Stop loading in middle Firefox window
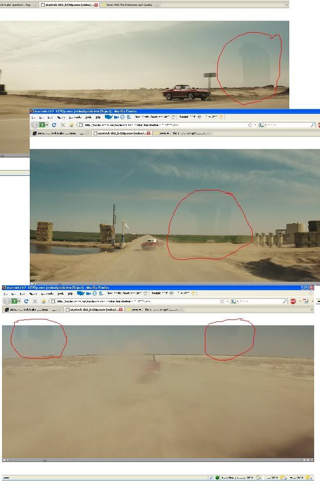 coord(63,125)
